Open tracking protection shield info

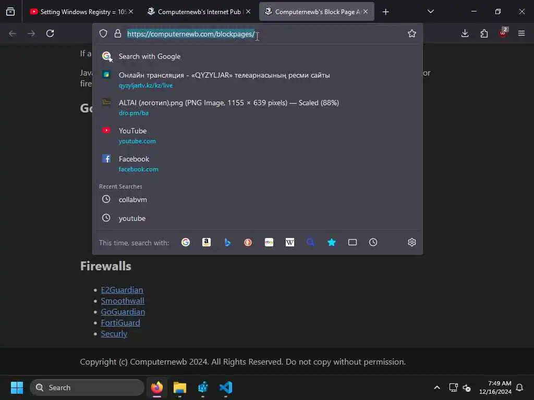[103, 33]
